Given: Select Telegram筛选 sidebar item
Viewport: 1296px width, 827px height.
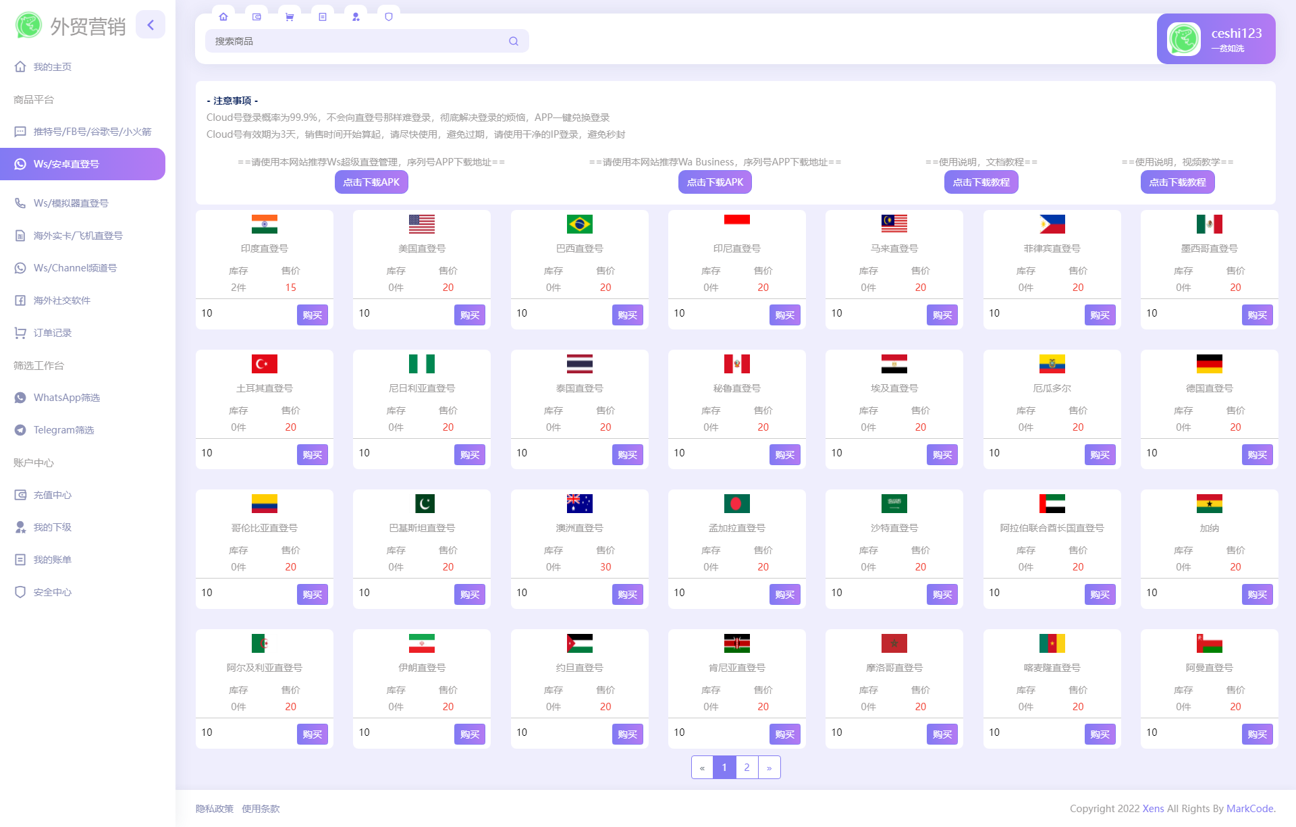Looking at the screenshot, I should coord(63,430).
